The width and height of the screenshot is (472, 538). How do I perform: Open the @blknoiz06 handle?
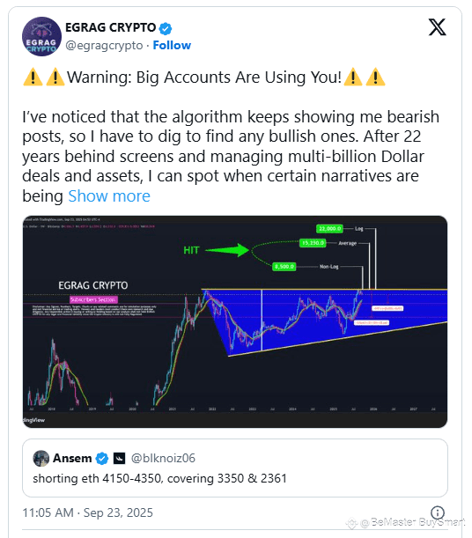[x=163, y=458]
